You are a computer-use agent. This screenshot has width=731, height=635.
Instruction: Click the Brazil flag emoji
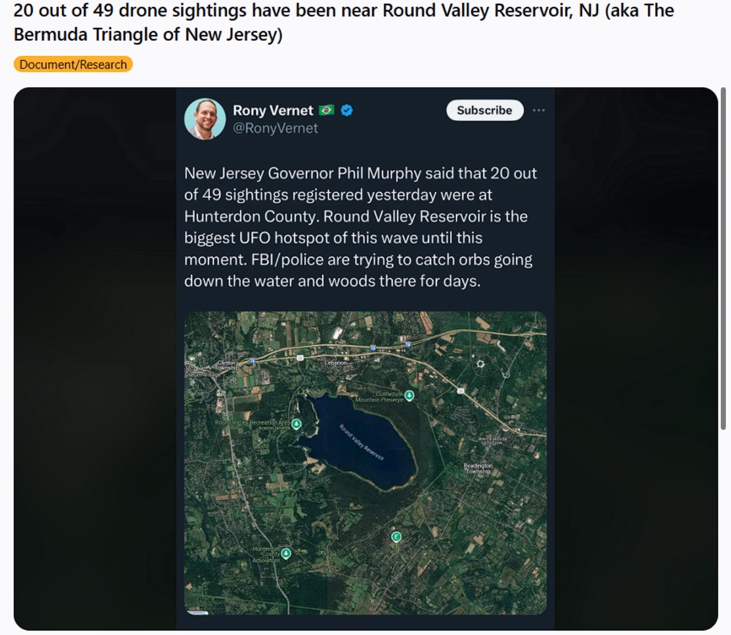(326, 110)
